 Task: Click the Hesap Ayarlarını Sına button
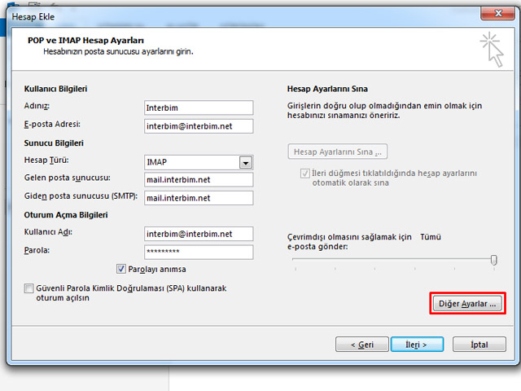(338, 152)
